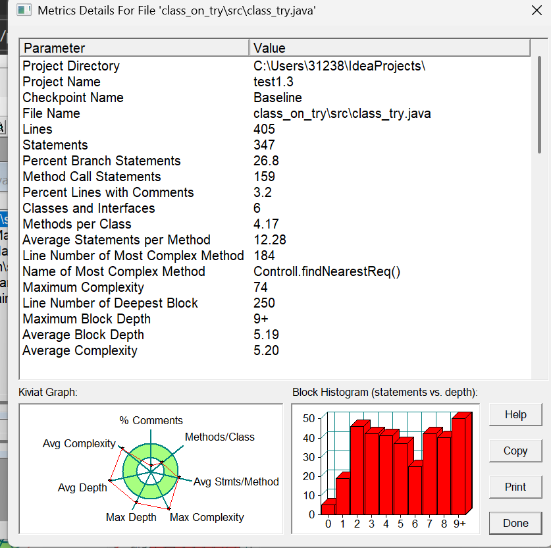Click the % Comments axis label
Screen dimensions: 551x548
[x=151, y=420]
